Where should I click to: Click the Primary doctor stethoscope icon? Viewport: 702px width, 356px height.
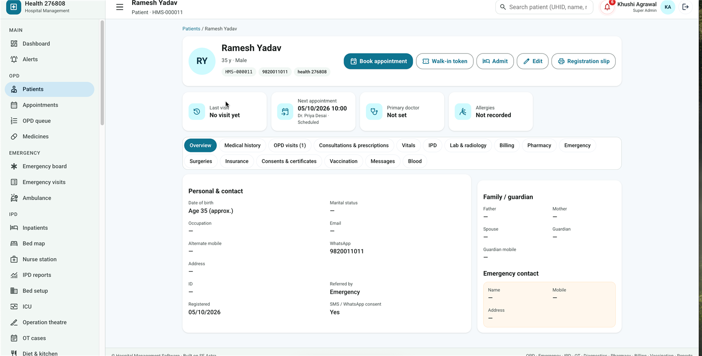coord(374,112)
